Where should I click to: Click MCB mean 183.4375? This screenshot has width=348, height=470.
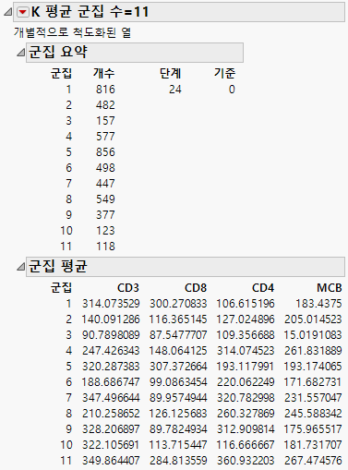coord(318,304)
